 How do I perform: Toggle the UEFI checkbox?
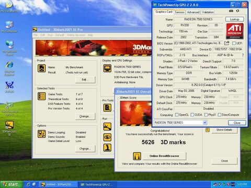[x=234, y=43]
